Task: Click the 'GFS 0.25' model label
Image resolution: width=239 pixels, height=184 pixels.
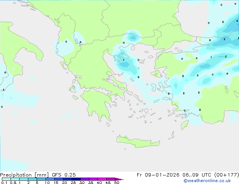Action: pos(64,175)
